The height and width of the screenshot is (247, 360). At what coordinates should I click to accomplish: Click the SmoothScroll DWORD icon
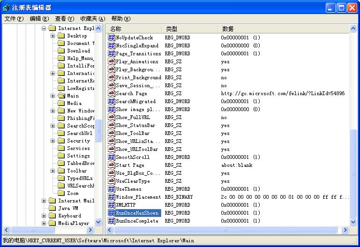(x=112, y=157)
